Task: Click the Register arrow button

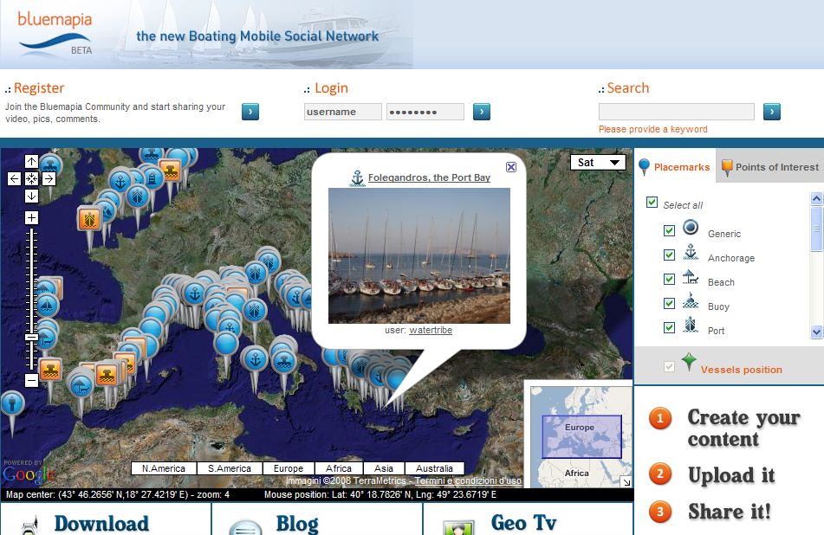Action: coord(250,112)
